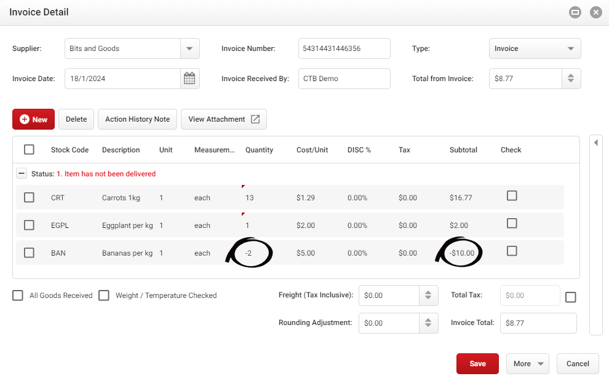Click the Rounding Adjustment stepper arrows
The height and width of the screenshot is (384, 609).
coord(429,323)
